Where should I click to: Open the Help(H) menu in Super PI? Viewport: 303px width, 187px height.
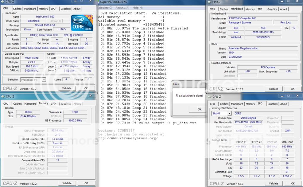click(x=138, y=8)
